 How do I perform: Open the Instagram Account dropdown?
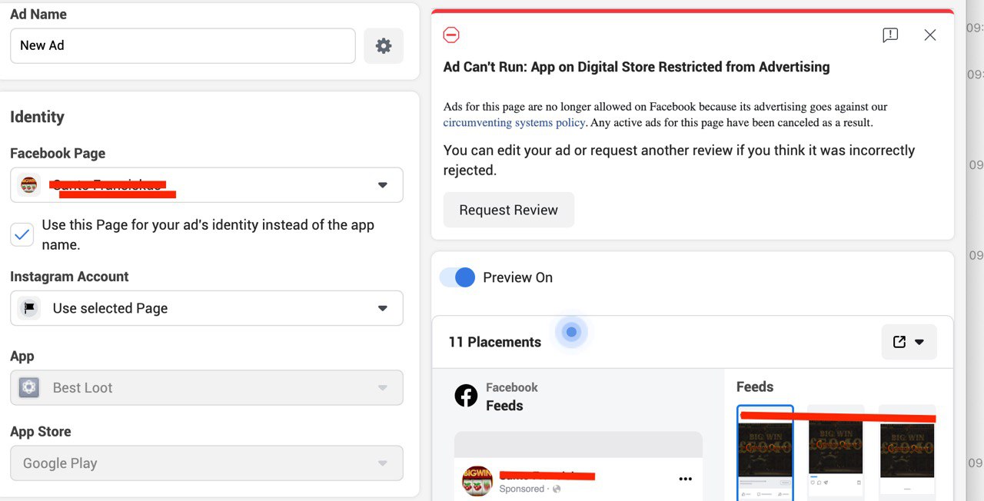(207, 308)
